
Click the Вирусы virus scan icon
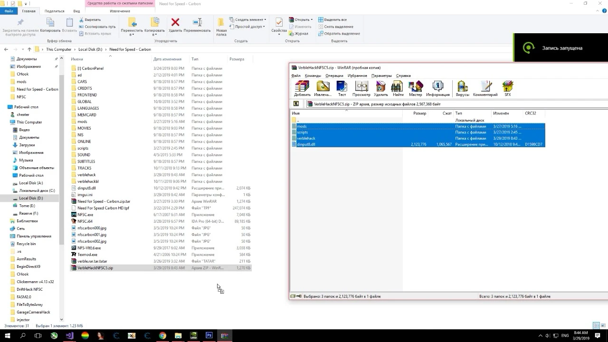(462, 88)
